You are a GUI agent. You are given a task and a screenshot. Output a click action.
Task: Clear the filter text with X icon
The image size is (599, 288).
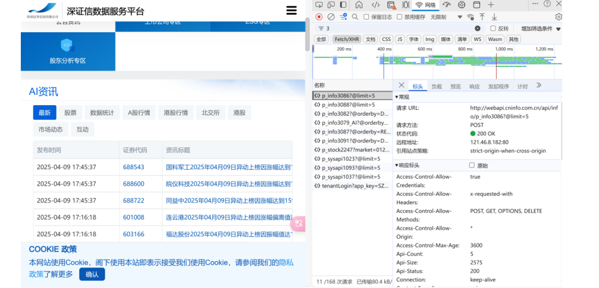pos(478,29)
